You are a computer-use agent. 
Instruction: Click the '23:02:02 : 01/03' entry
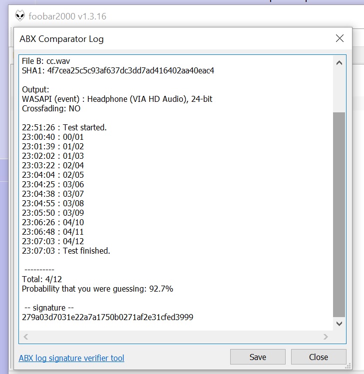click(53, 156)
